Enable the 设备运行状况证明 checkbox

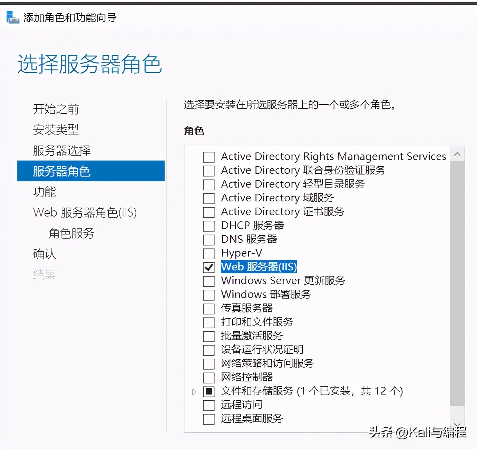209,350
